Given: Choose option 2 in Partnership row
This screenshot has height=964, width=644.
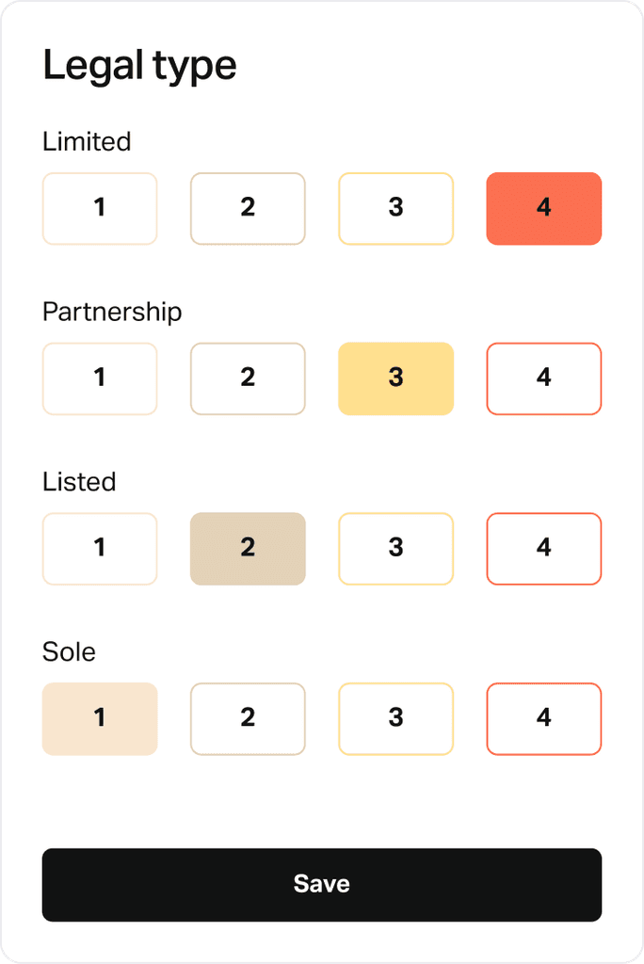Looking at the screenshot, I should (248, 378).
